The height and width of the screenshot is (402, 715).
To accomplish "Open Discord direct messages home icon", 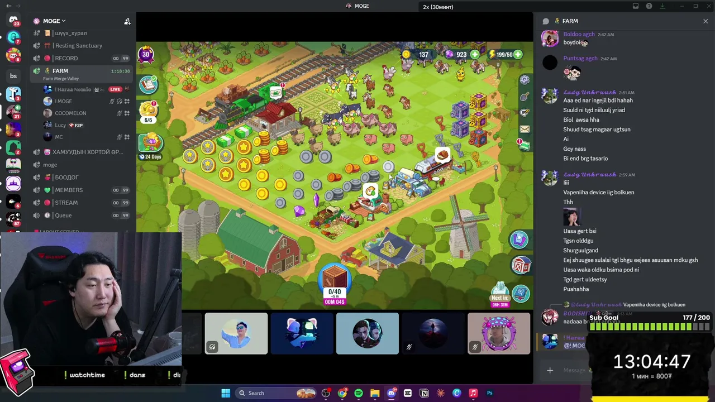I will click(13, 21).
